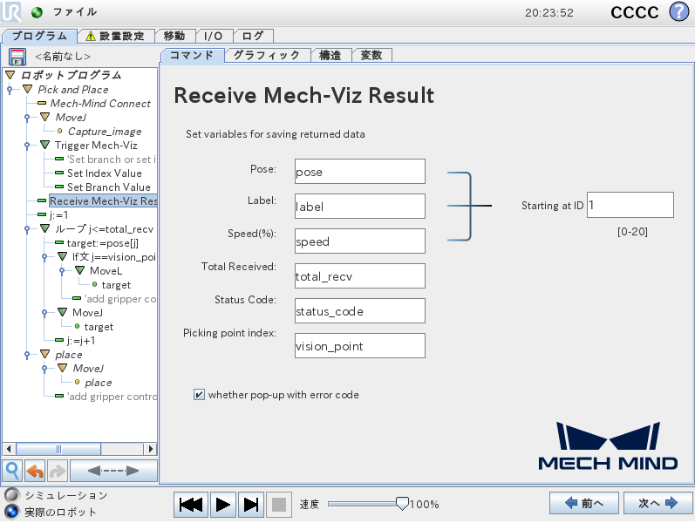Collapse the If文 j==vision_poi node
Viewport: 695px width, 523px height.
tap(63, 256)
